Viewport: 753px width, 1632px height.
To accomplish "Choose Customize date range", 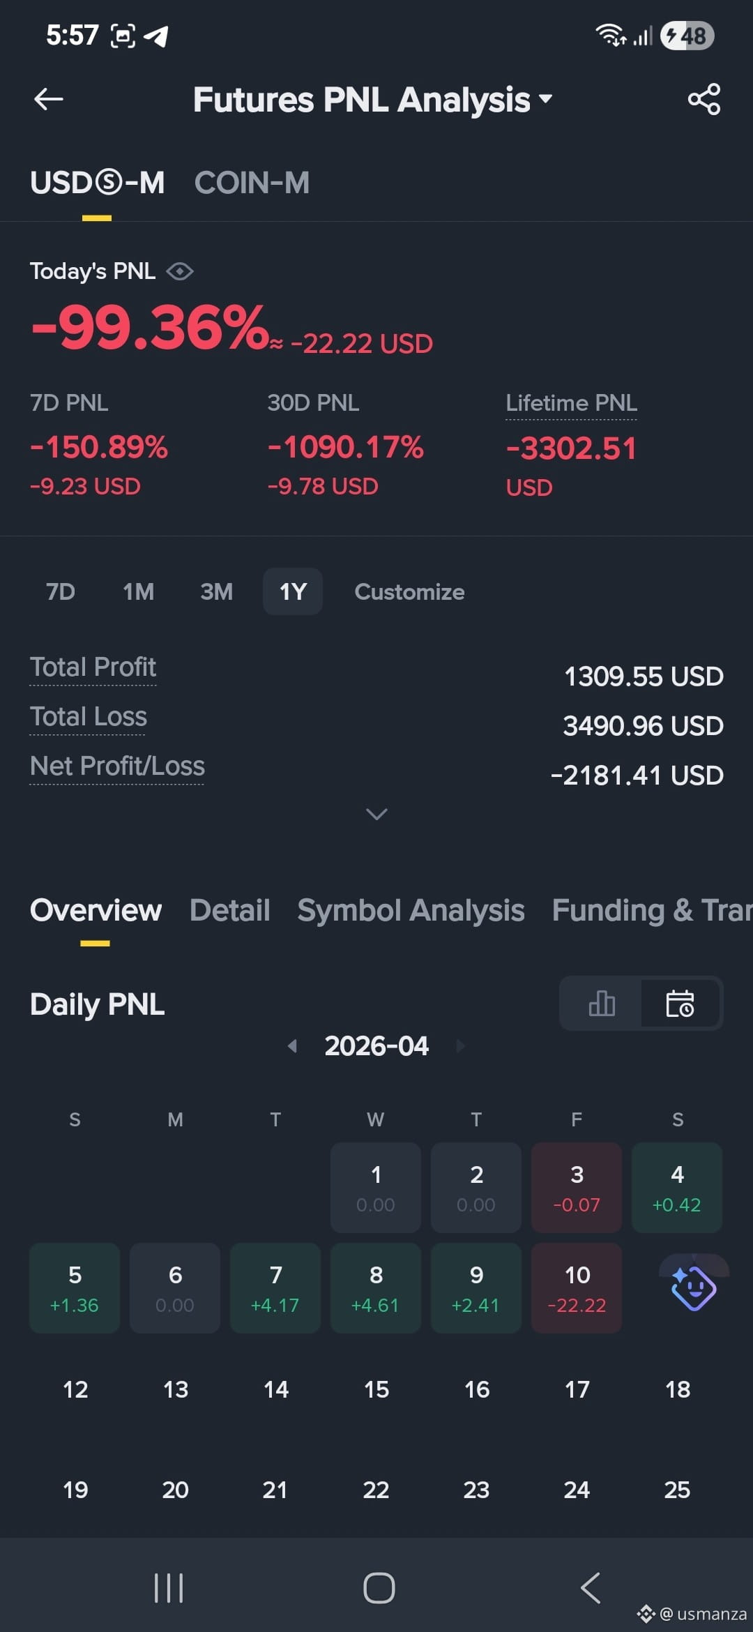I will click(409, 591).
